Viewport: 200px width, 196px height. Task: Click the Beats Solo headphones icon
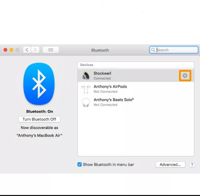tap(86, 102)
